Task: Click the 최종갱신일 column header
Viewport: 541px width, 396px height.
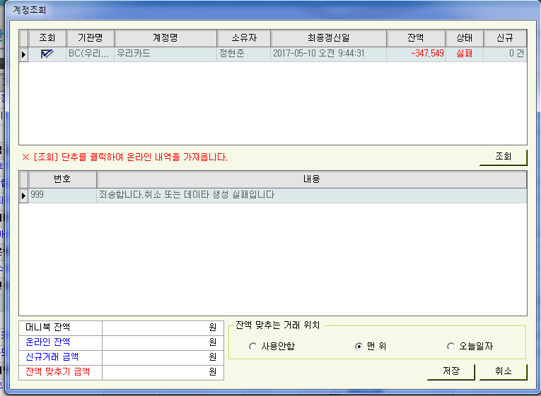Action: [x=328, y=38]
